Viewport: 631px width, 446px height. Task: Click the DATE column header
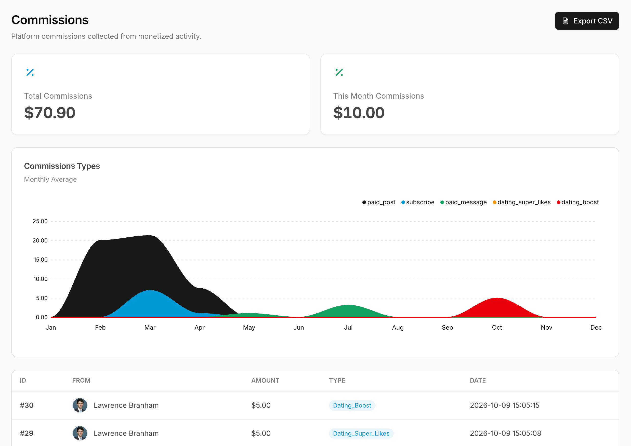point(478,380)
